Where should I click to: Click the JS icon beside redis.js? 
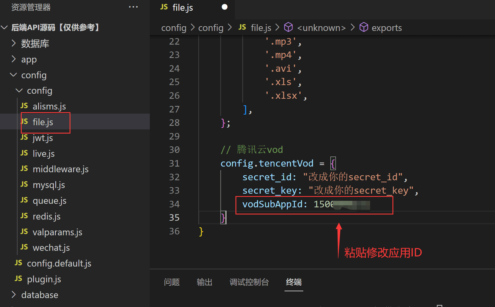tap(24, 216)
